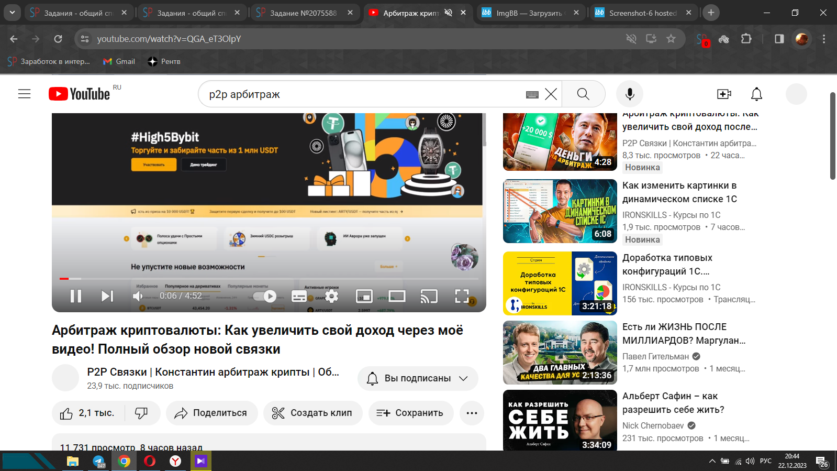Open the Рентв bookmark
The image size is (837, 471).
(164, 61)
